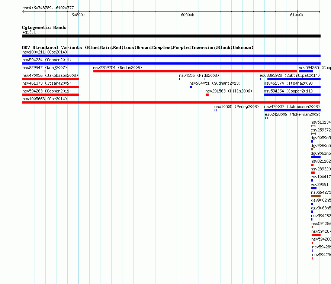Click the dgv9059n5 variant label
The image size is (331, 284).
pyautogui.click(x=321, y=138)
